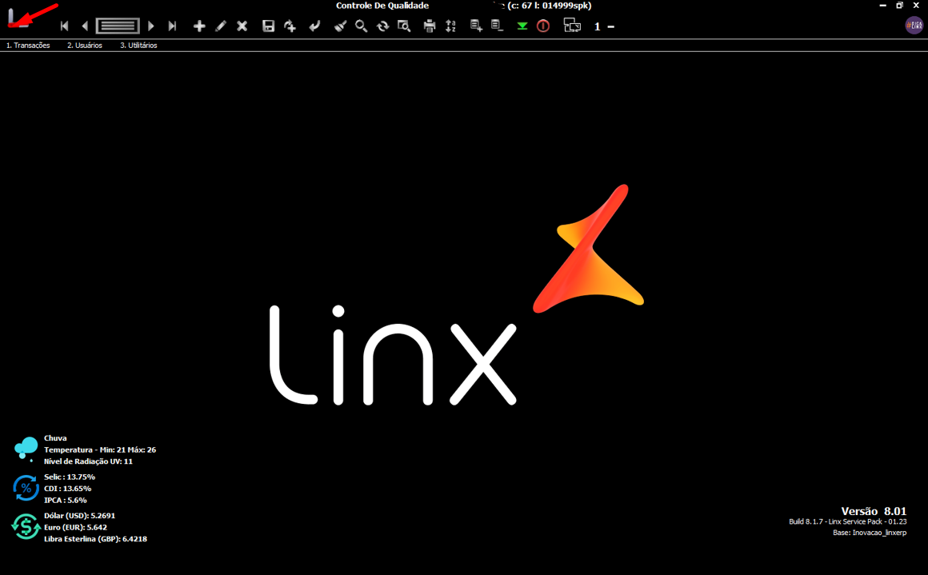
Task: Delete record using the X toolbar icon
Action: point(242,26)
